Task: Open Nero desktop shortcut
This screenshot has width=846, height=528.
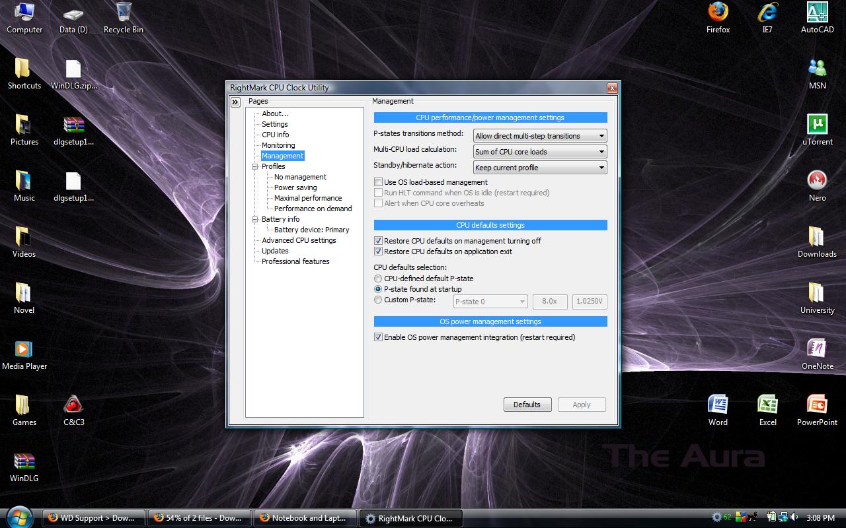Action: 818,186
